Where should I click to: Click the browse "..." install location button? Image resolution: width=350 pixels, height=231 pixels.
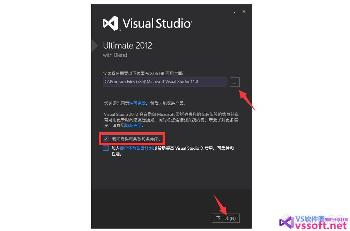click(234, 82)
